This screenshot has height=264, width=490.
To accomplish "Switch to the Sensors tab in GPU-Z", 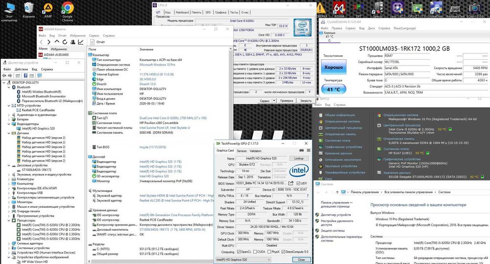I will coord(242,151).
